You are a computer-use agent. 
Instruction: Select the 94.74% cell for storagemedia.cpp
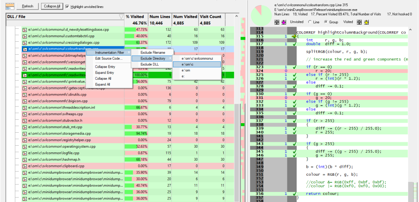tap(136, 134)
